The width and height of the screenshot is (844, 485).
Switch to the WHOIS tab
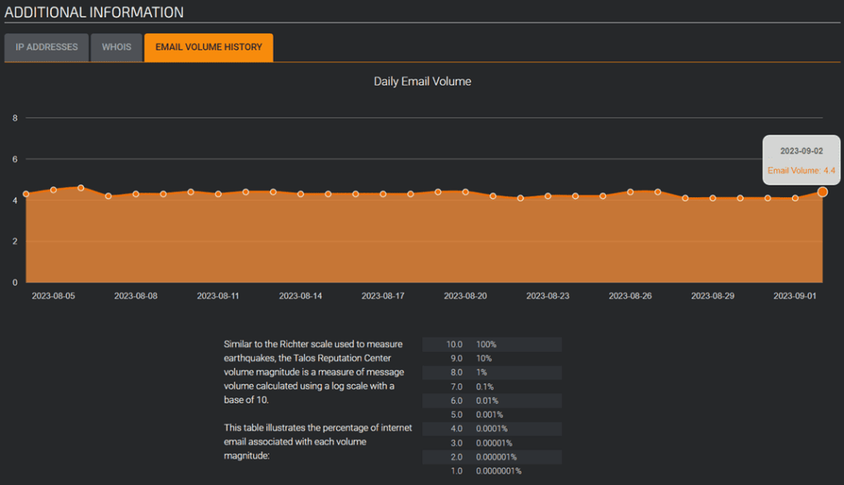coord(116,47)
